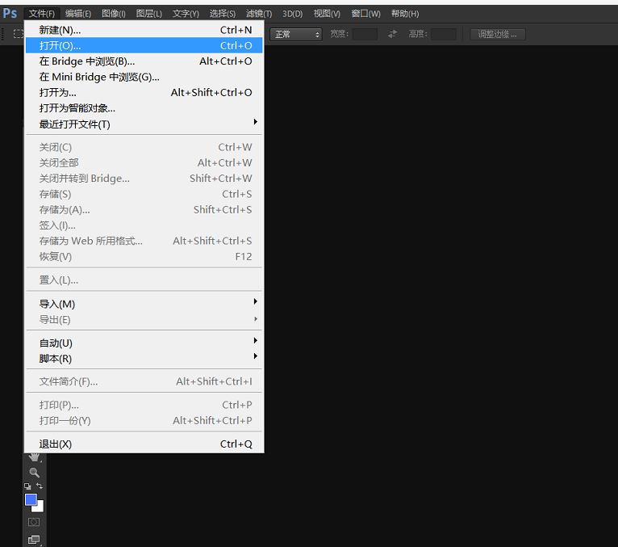Reset default foreground and background colors
The height and width of the screenshot is (547, 618).
(x=27, y=486)
